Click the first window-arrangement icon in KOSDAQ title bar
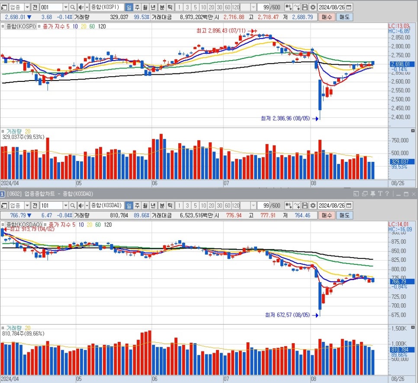418x383 pixels. click(356, 194)
